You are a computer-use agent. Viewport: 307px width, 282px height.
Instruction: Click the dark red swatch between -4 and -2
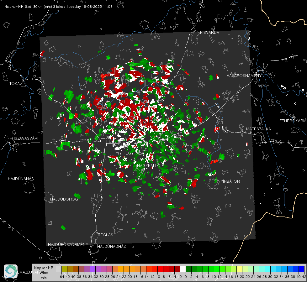pos(177,269)
